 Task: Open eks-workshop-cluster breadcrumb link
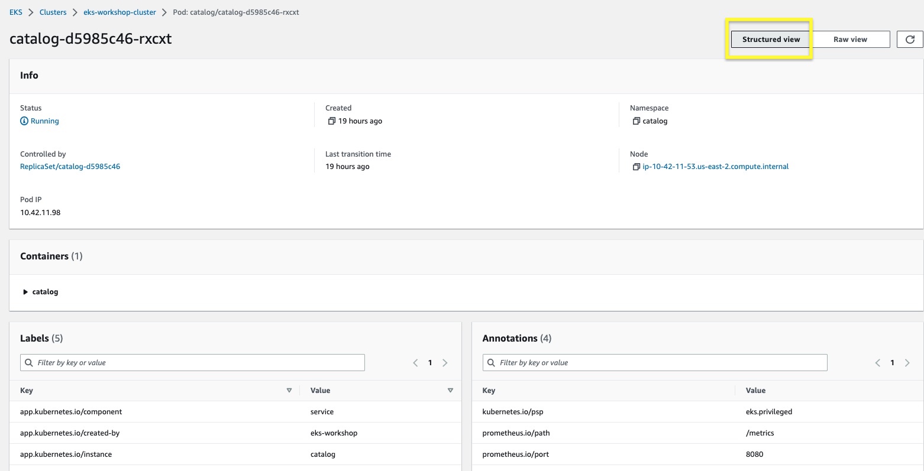pyautogui.click(x=119, y=12)
